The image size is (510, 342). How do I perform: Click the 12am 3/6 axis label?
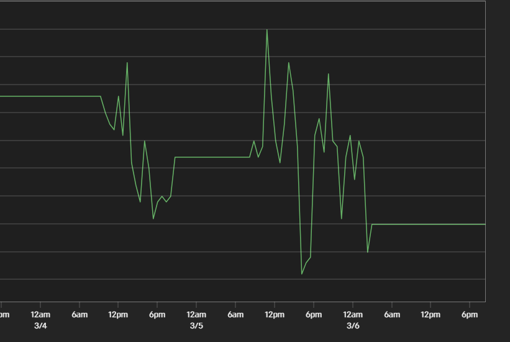pyautogui.click(x=353, y=320)
